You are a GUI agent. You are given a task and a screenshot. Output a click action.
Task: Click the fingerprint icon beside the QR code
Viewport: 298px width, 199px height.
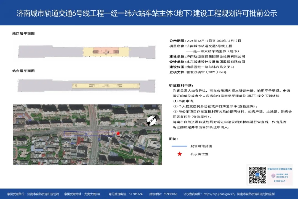pos(273,176)
